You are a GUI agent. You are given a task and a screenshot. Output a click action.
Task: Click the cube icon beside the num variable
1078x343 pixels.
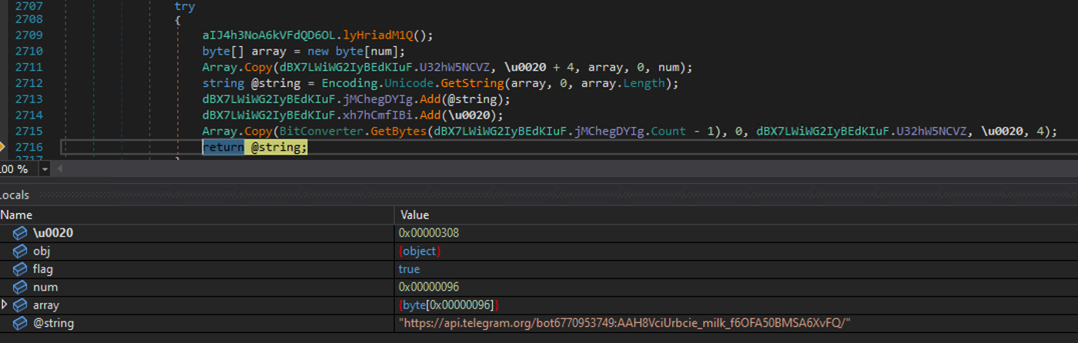pos(20,288)
